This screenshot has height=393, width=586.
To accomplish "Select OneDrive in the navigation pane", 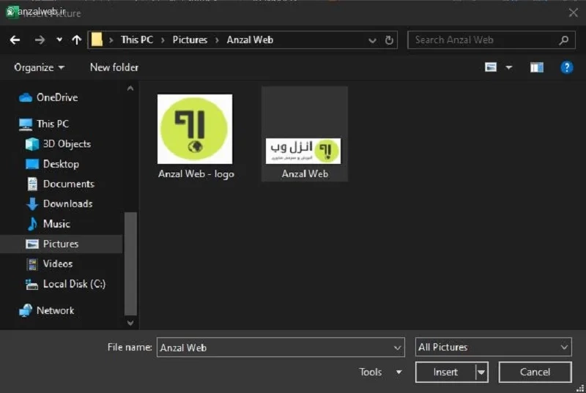I will tap(57, 98).
